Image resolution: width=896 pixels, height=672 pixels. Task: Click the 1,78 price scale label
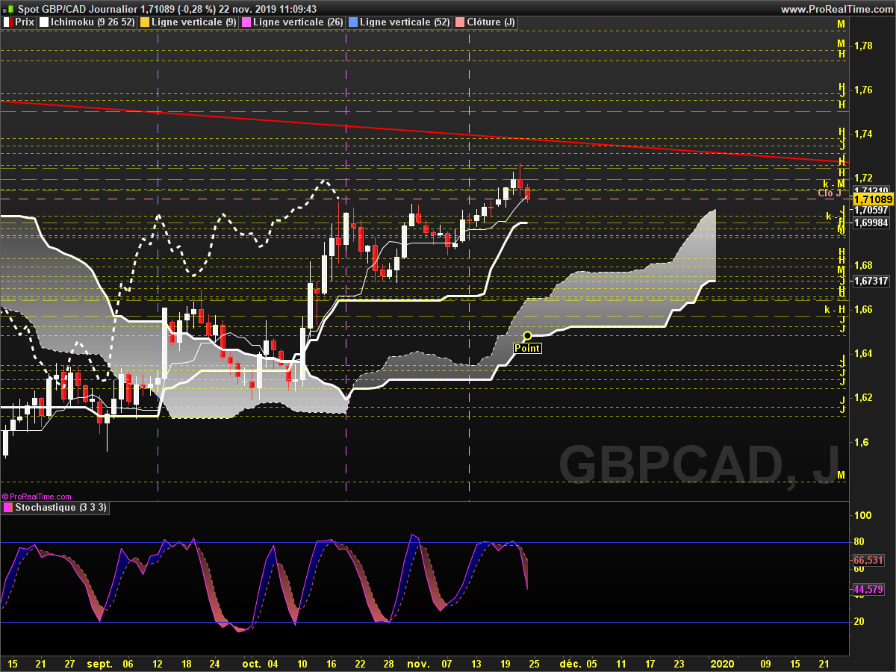point(862,46)
